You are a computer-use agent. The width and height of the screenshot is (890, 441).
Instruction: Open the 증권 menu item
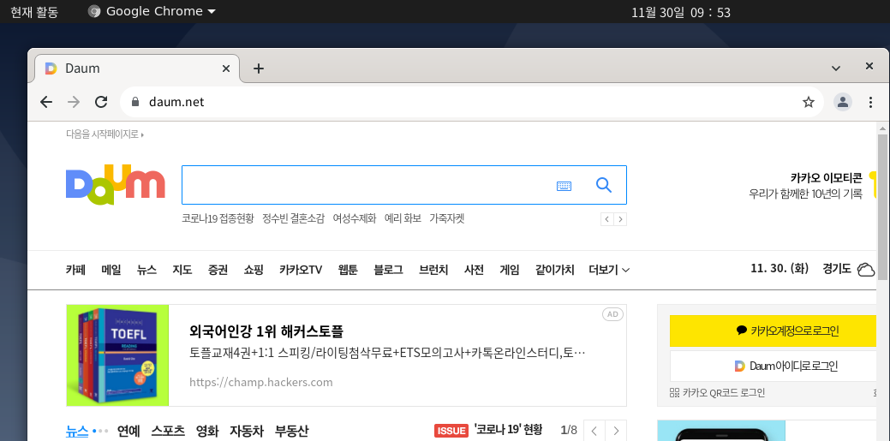(x=218, y=270)
